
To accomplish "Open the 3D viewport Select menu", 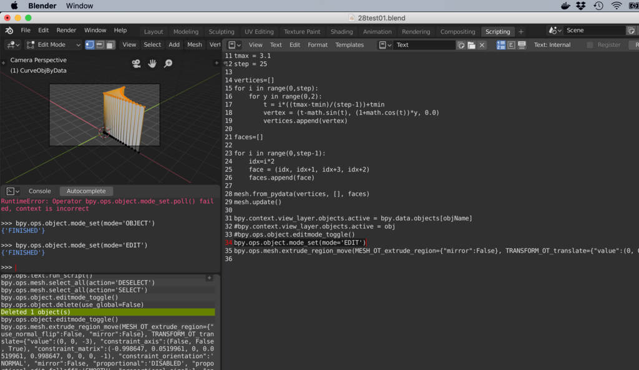I will pos(152,45).
